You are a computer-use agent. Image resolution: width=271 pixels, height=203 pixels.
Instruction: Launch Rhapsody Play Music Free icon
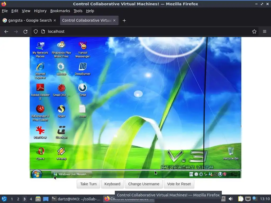pyautogui.click(x=61, y=49)
